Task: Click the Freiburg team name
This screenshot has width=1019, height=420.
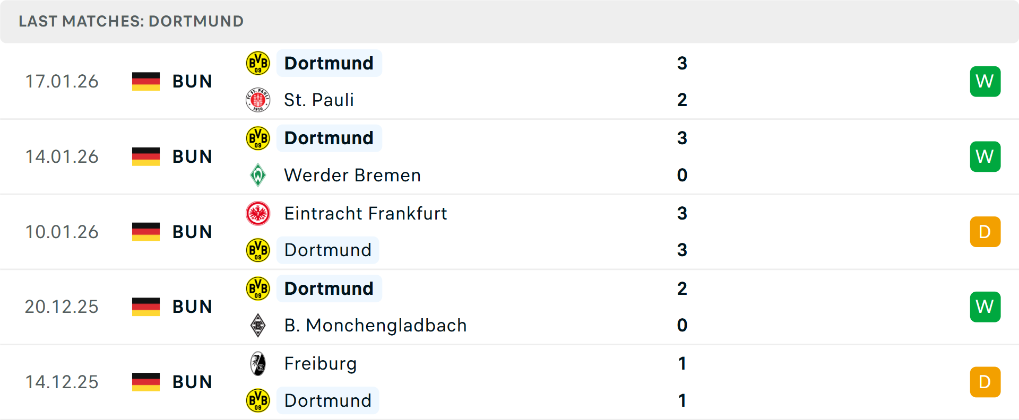Action: click(x=320, y=364)
